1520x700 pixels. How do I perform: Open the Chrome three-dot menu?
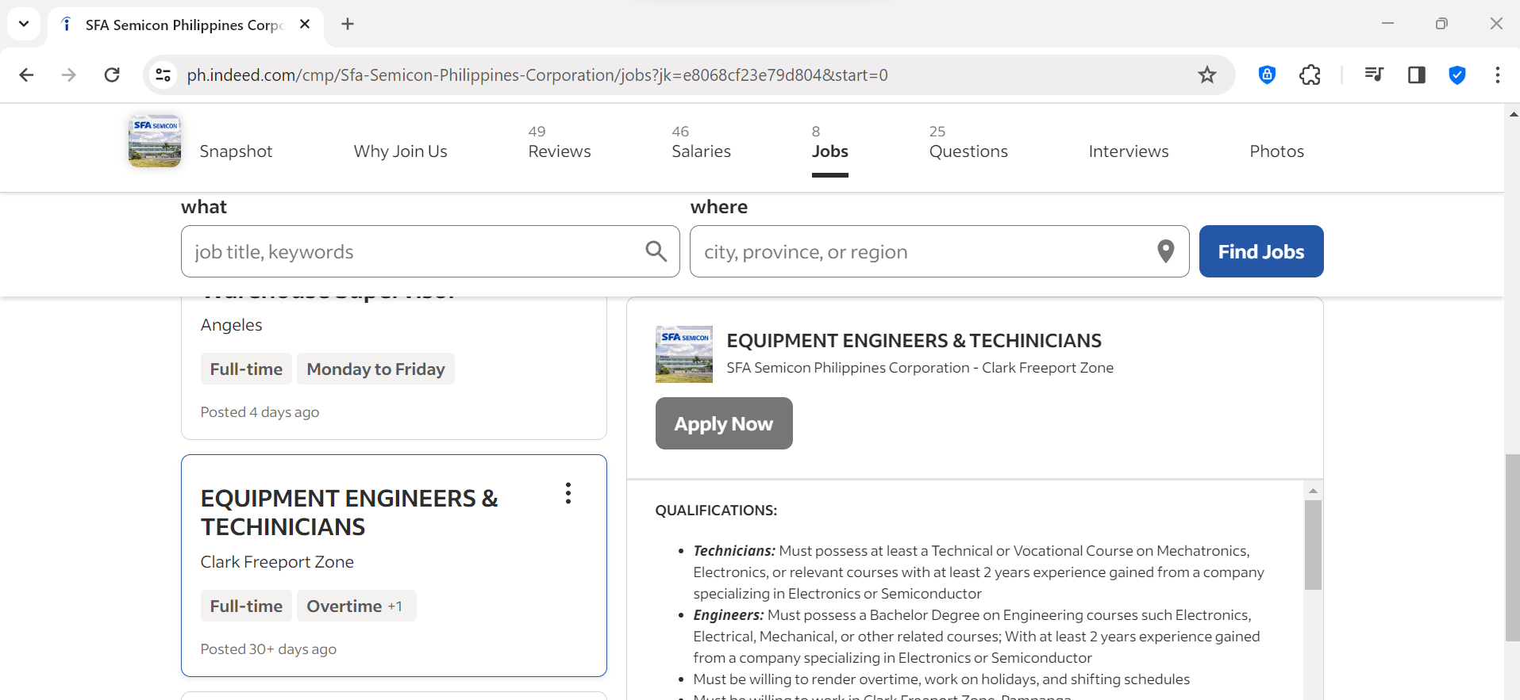1497,75
